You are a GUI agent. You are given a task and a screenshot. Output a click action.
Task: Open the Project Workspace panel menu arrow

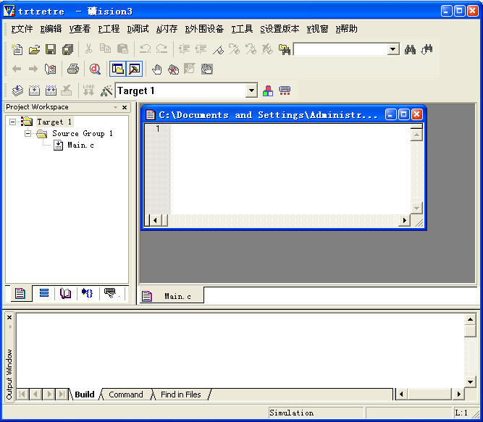click(x=116, y=107)
